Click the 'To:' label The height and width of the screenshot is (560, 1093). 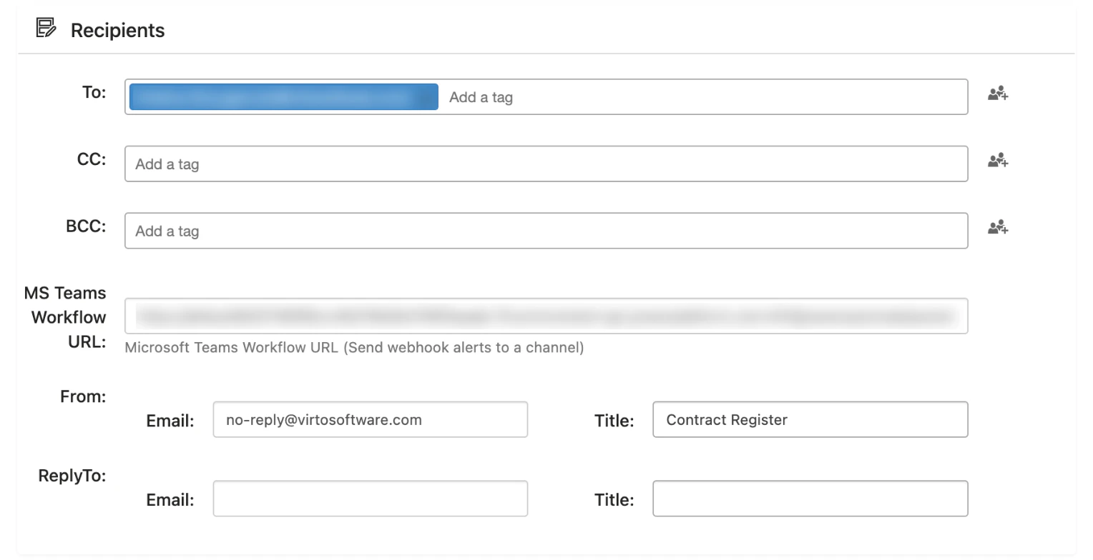point(94,92)
